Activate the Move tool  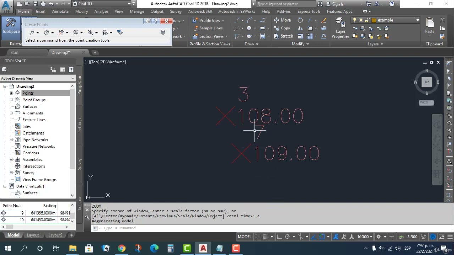pyautogui.click(x=282, y=20)
